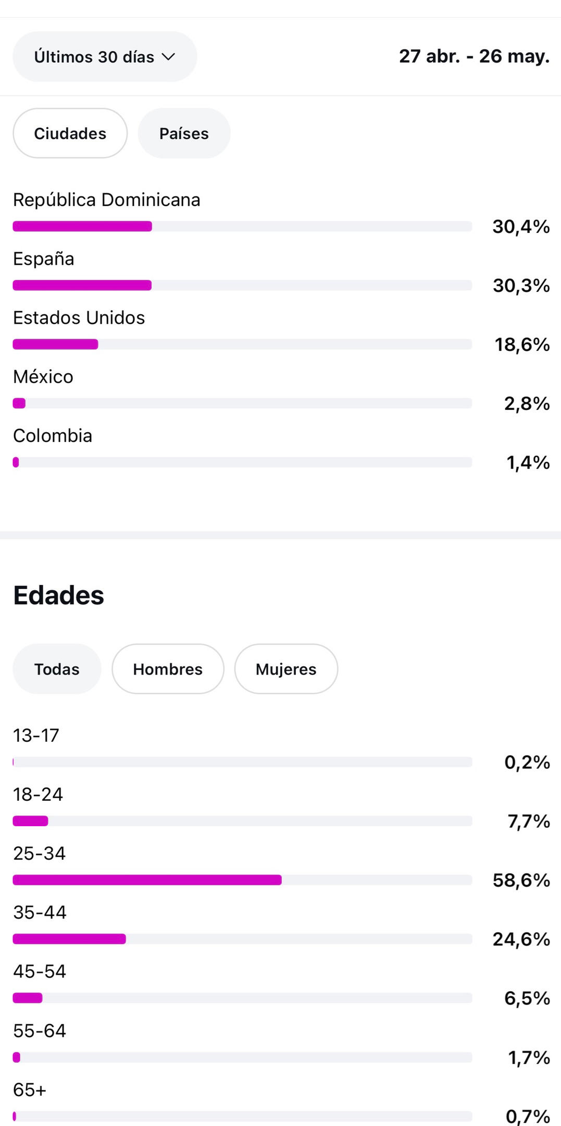The width and height of the screenshot is (561, 1126).
Task: Filter ages by Mujeres
Action: (286, 669)
